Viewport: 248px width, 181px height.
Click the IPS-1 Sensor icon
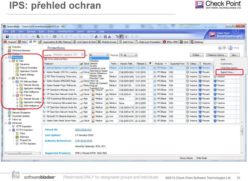(x=17, y=95)
